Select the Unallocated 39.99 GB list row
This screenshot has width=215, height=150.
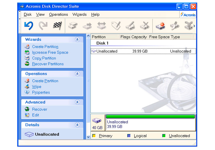(143, 51)
